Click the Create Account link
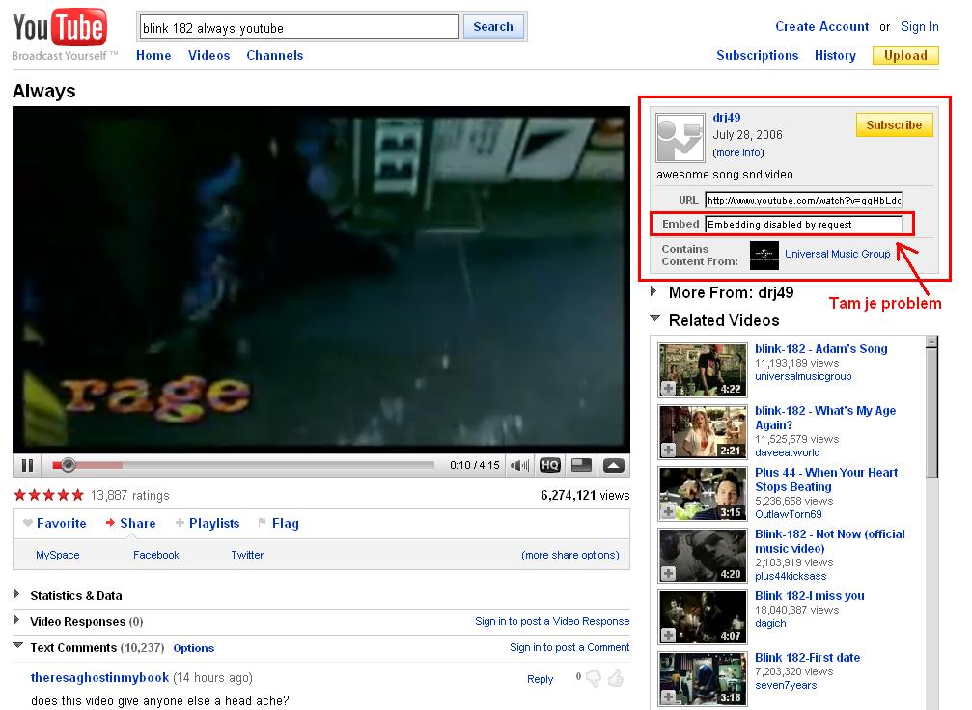The image size is (972, 710). click(821, 27)
